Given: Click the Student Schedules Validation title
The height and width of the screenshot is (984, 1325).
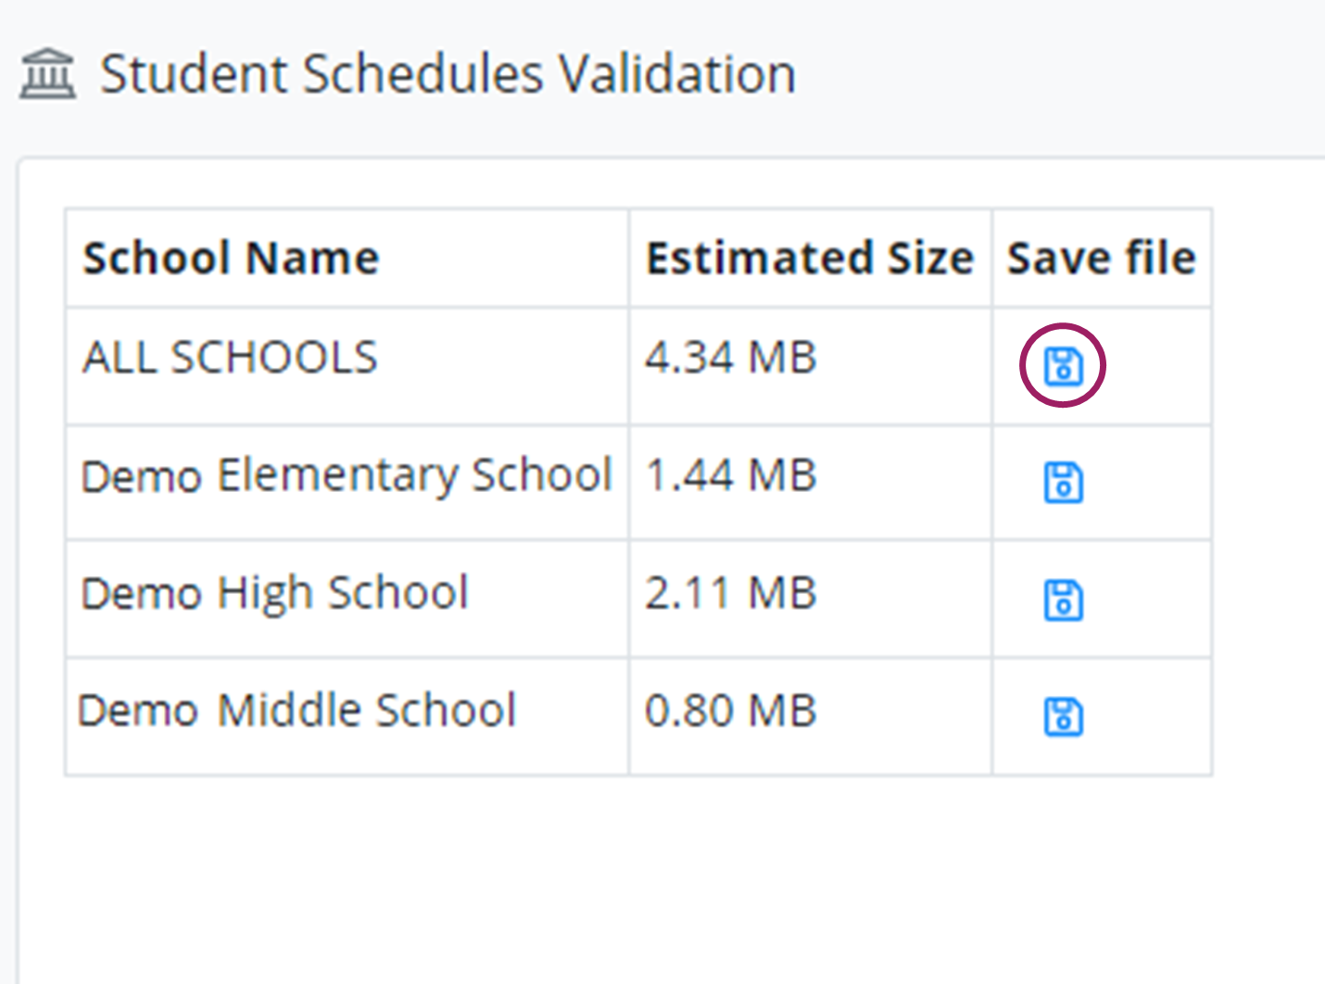Looking at the screenshot, I should (x=449, y=74).
